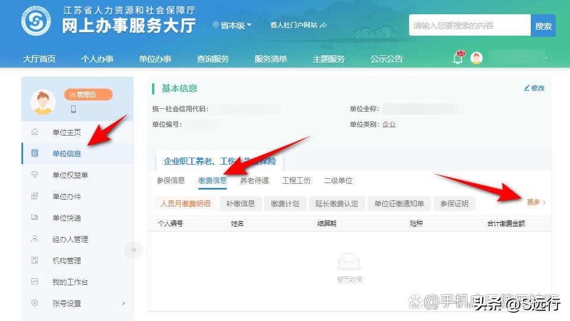Click the 结算期 column header
570x321 pixels.
coord(327,224)
